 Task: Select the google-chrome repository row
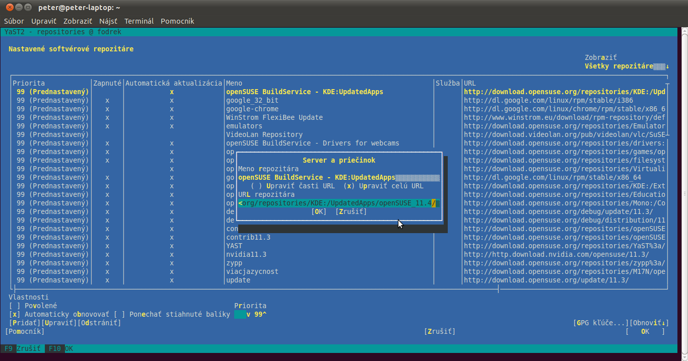coord(339,109)
